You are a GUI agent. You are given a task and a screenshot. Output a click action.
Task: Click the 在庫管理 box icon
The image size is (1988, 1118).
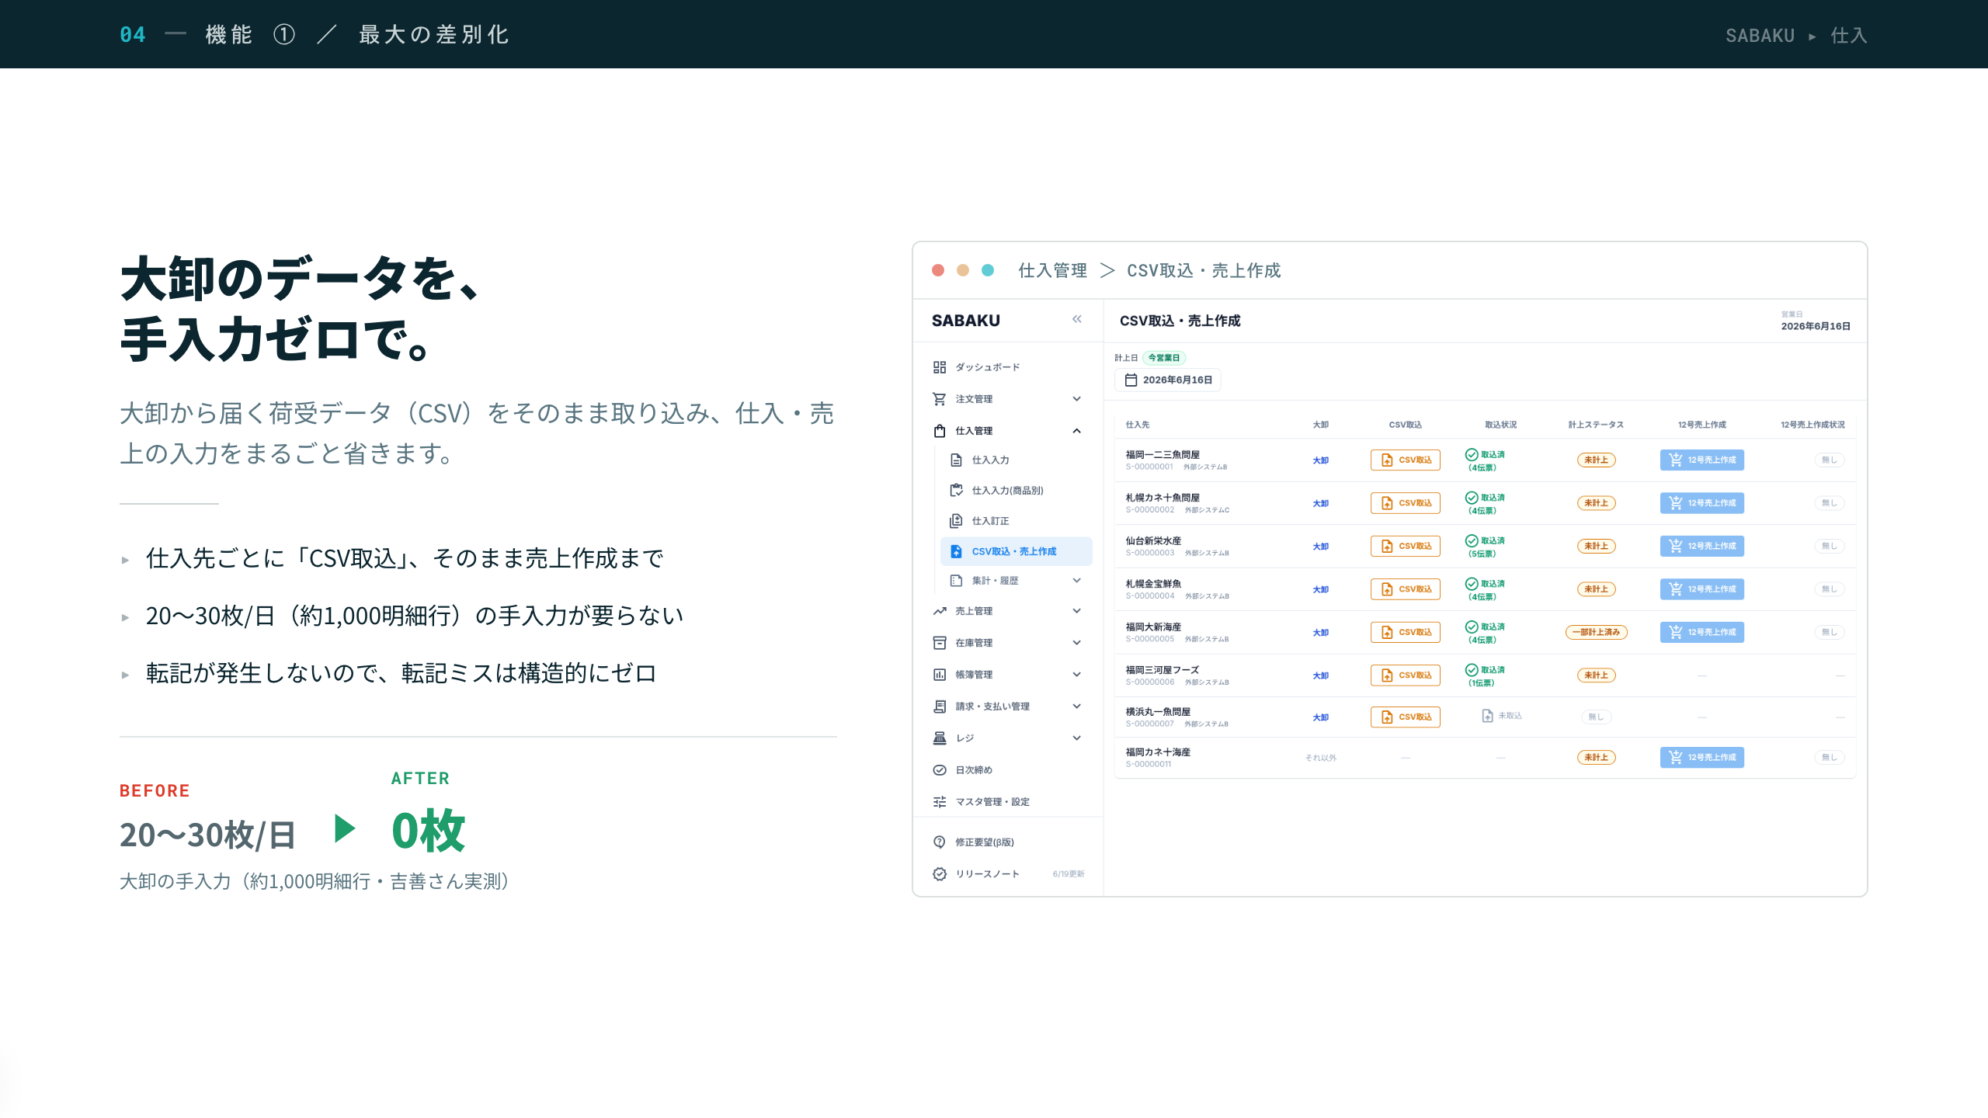[940, 643]
